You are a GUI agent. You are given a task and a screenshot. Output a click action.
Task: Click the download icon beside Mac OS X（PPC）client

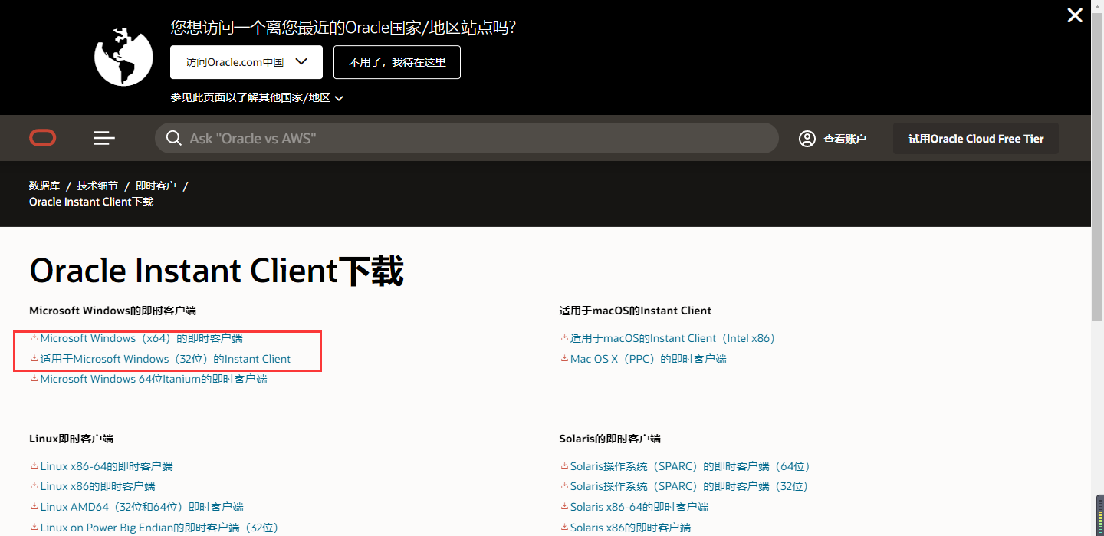563,358
